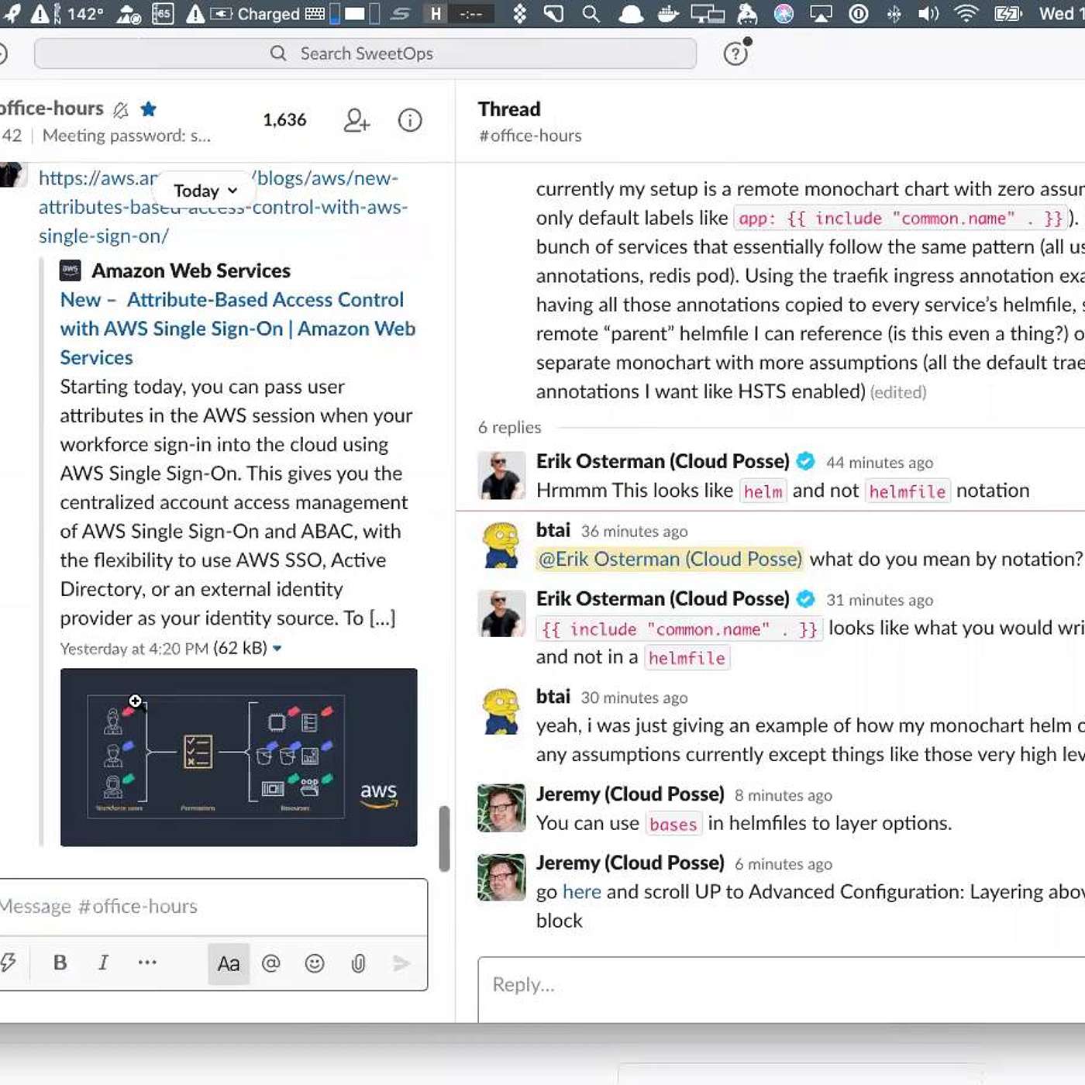
Task: Click the add people icon in channel header
Action: pyautogui.click(x=356, y=120)
